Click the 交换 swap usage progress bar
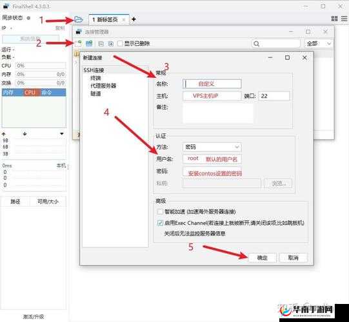349x322 pixels. click(41, 83)
